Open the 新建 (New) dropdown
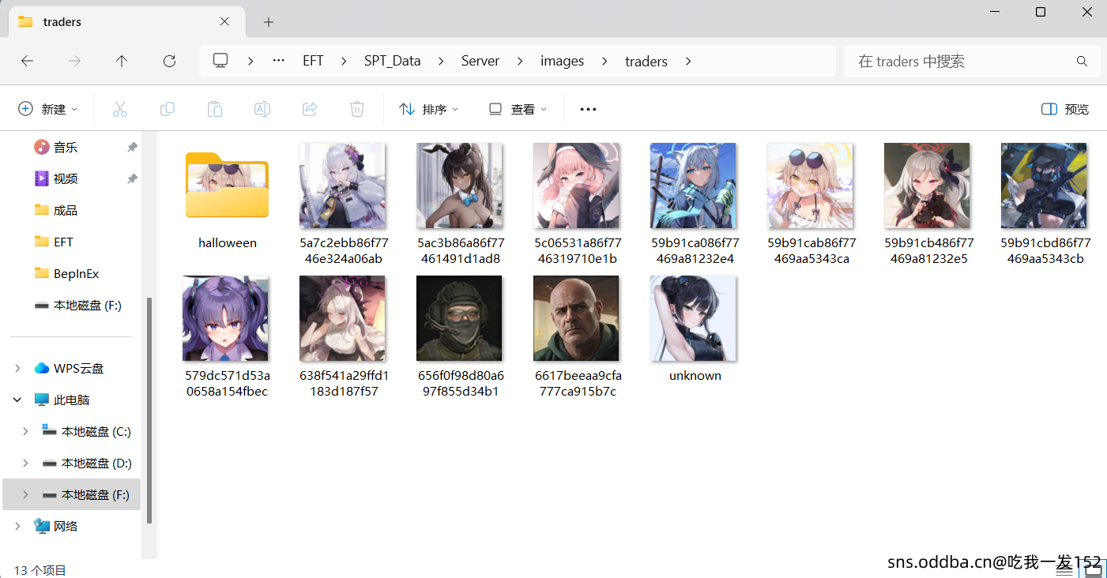1107x578 pixels. 48,109
